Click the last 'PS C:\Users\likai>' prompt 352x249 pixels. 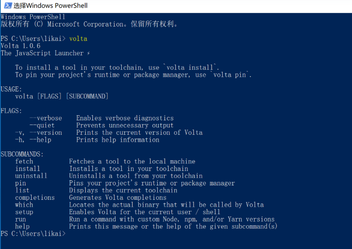point(33,234)
